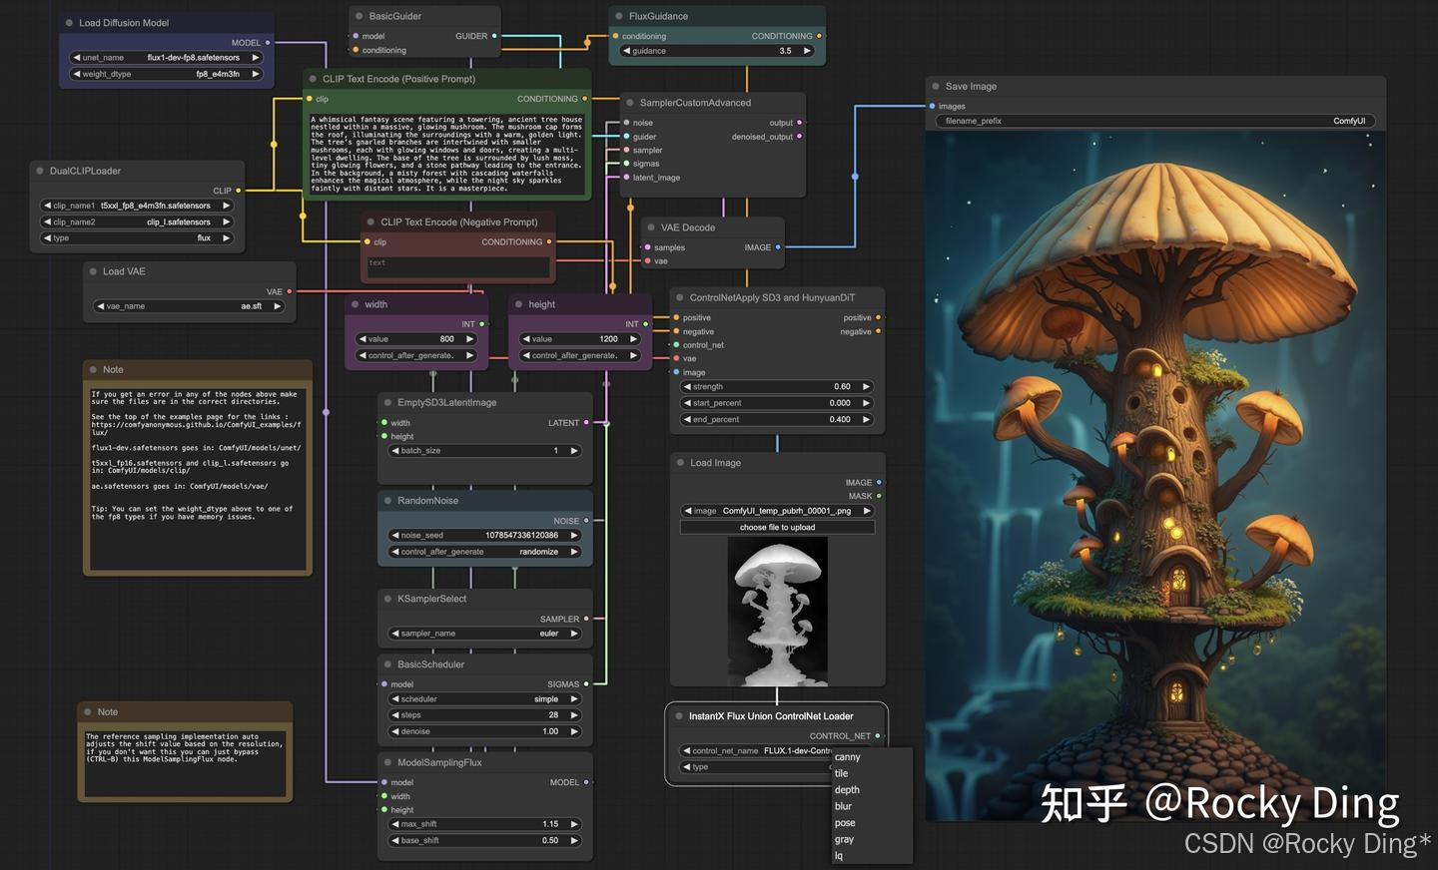Click the CONTROL_NET output port on InstantX loader
The width and height of the screenshot is (1438, 870).
878,736
